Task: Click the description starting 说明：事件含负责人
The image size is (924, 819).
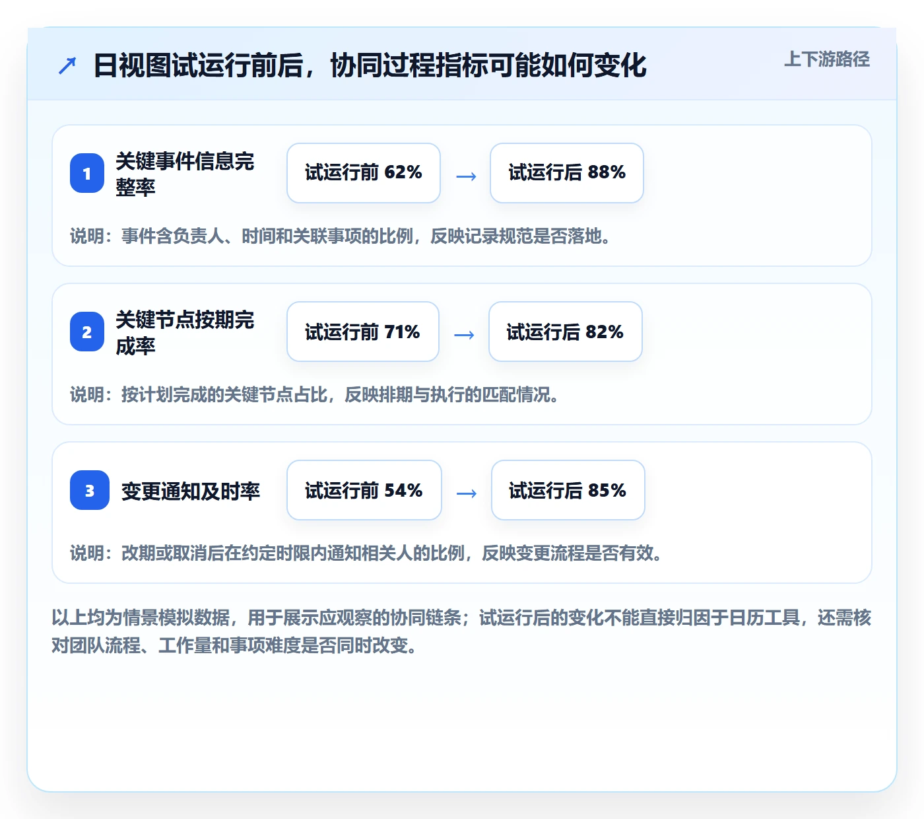Action: point(340,236)
